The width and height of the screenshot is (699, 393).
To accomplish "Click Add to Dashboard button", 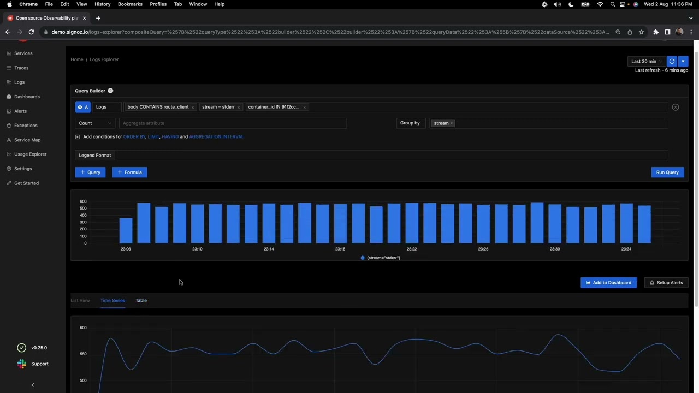I will [608, 283].
